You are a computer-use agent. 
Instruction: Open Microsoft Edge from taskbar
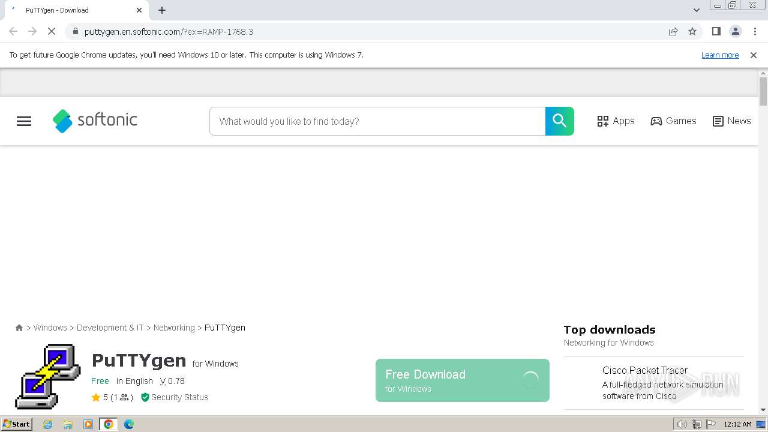click(x=129, y=424)
